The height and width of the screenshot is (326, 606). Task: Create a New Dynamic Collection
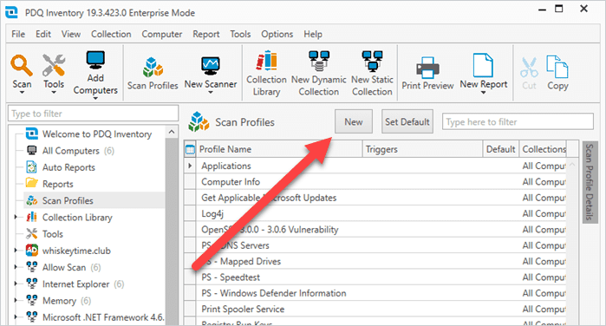pos(319,74)
